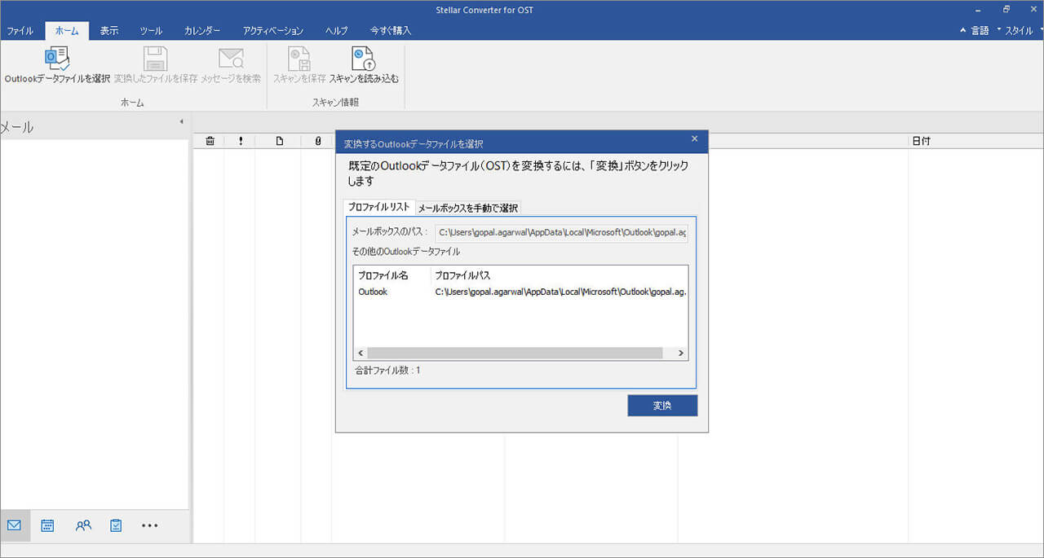1044x558 pixels.
Task: Open the ファイル menu
Action: pyautogui.click(x=20, y=30)
